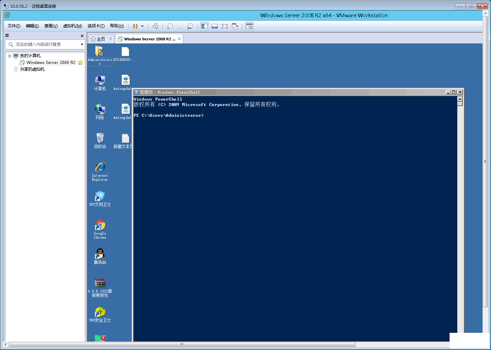Enter full screen mode

tap(225, 26)
